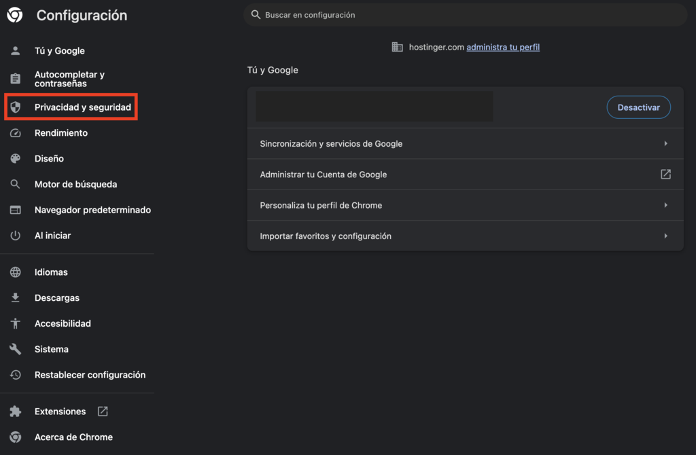Click the Restablecer configuración reset icon
Viewport: 696px width, 455px height.
tap(16, 374)
